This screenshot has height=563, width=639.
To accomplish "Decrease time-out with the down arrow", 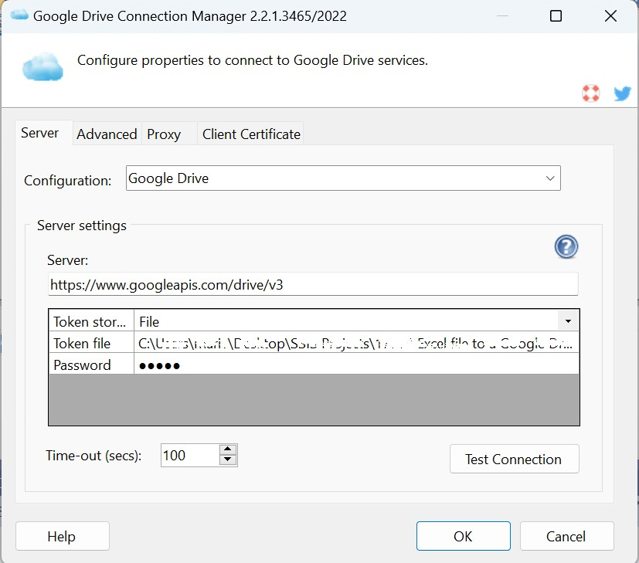I will [228, 460].
